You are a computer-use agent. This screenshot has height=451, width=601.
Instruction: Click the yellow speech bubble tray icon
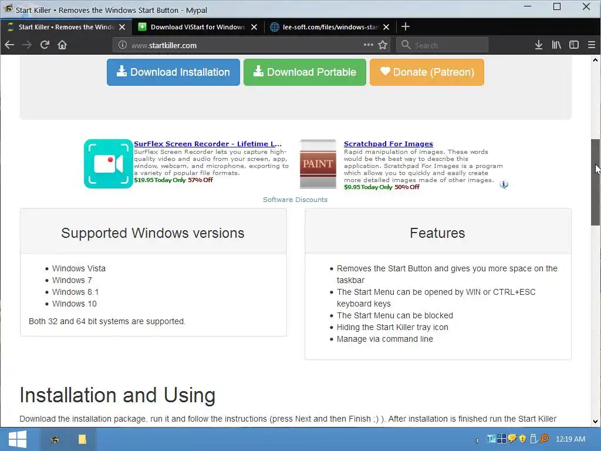tap(512, 439)
